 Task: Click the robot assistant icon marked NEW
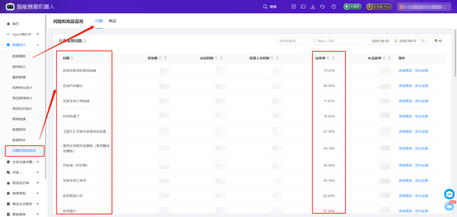(449, 206)
